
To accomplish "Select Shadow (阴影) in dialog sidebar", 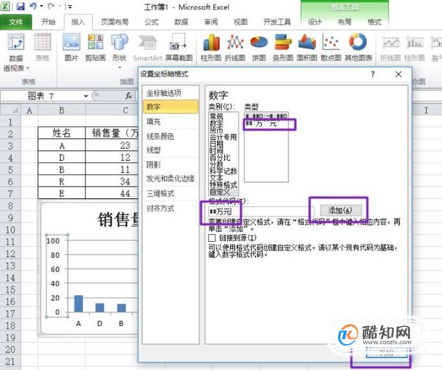I will [x=171, y=165].
